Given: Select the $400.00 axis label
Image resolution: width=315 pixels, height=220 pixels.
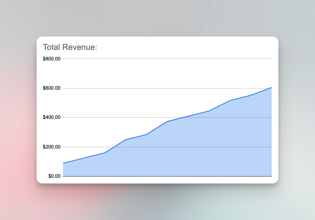Looking at the screenshot, I should click(x=52, y=117).
